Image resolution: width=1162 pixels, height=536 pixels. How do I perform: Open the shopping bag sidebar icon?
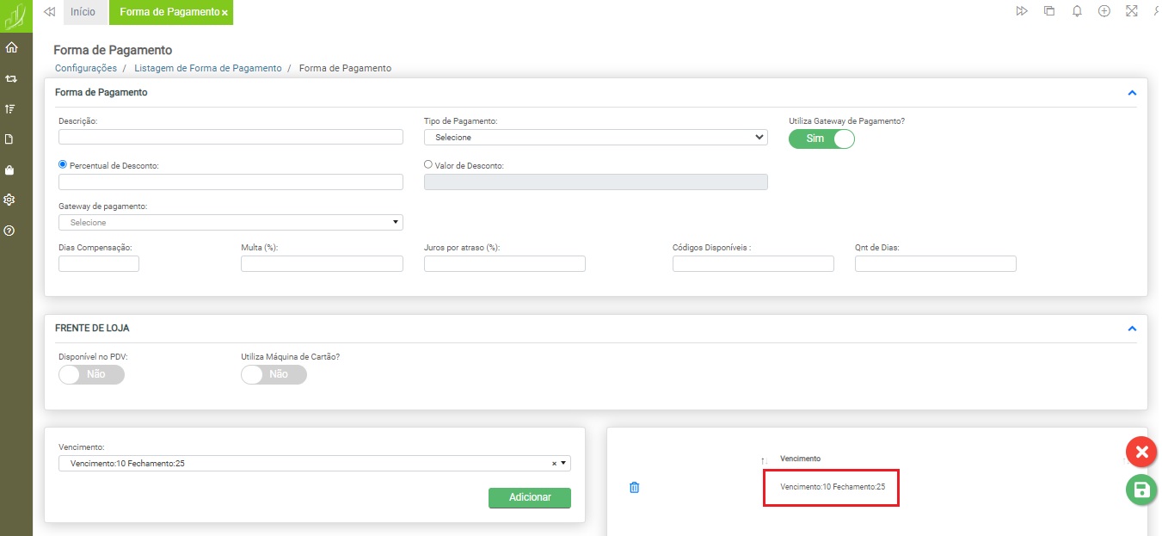(x=10, y=169)
